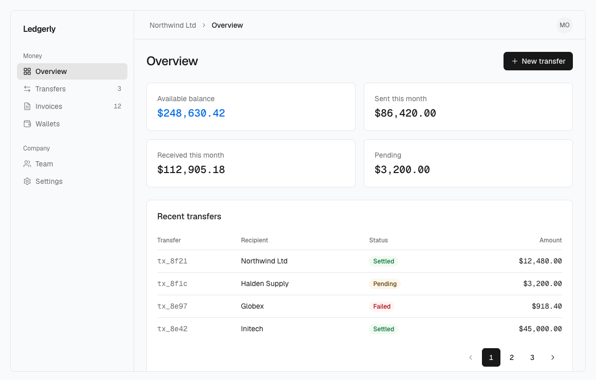Click the Amount column header
Screen dimensions: 596x380
pos(550,240)
